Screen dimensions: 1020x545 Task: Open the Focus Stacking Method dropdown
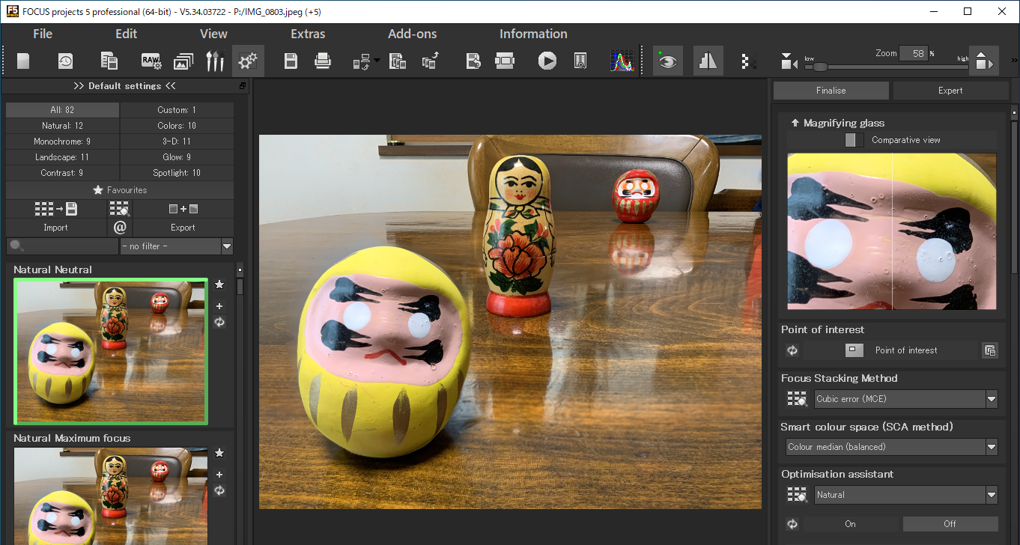click(992, 399)
